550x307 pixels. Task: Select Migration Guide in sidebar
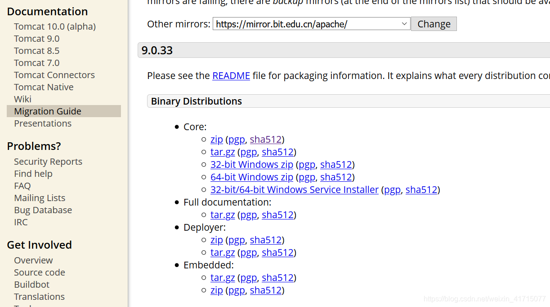64,111
